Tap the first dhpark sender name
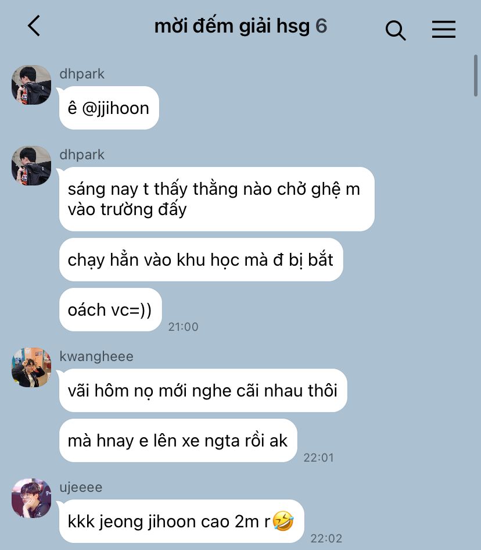 tap(82, 74)
